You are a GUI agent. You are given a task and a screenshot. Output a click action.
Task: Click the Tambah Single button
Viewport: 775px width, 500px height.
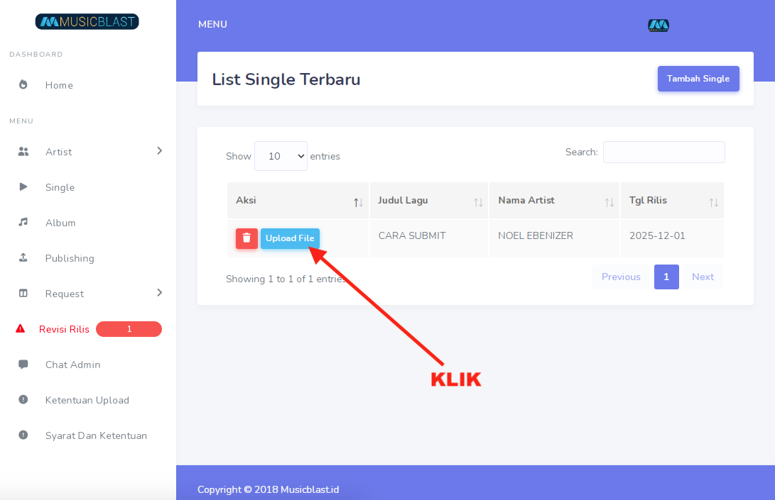click(x=698, y=79)
